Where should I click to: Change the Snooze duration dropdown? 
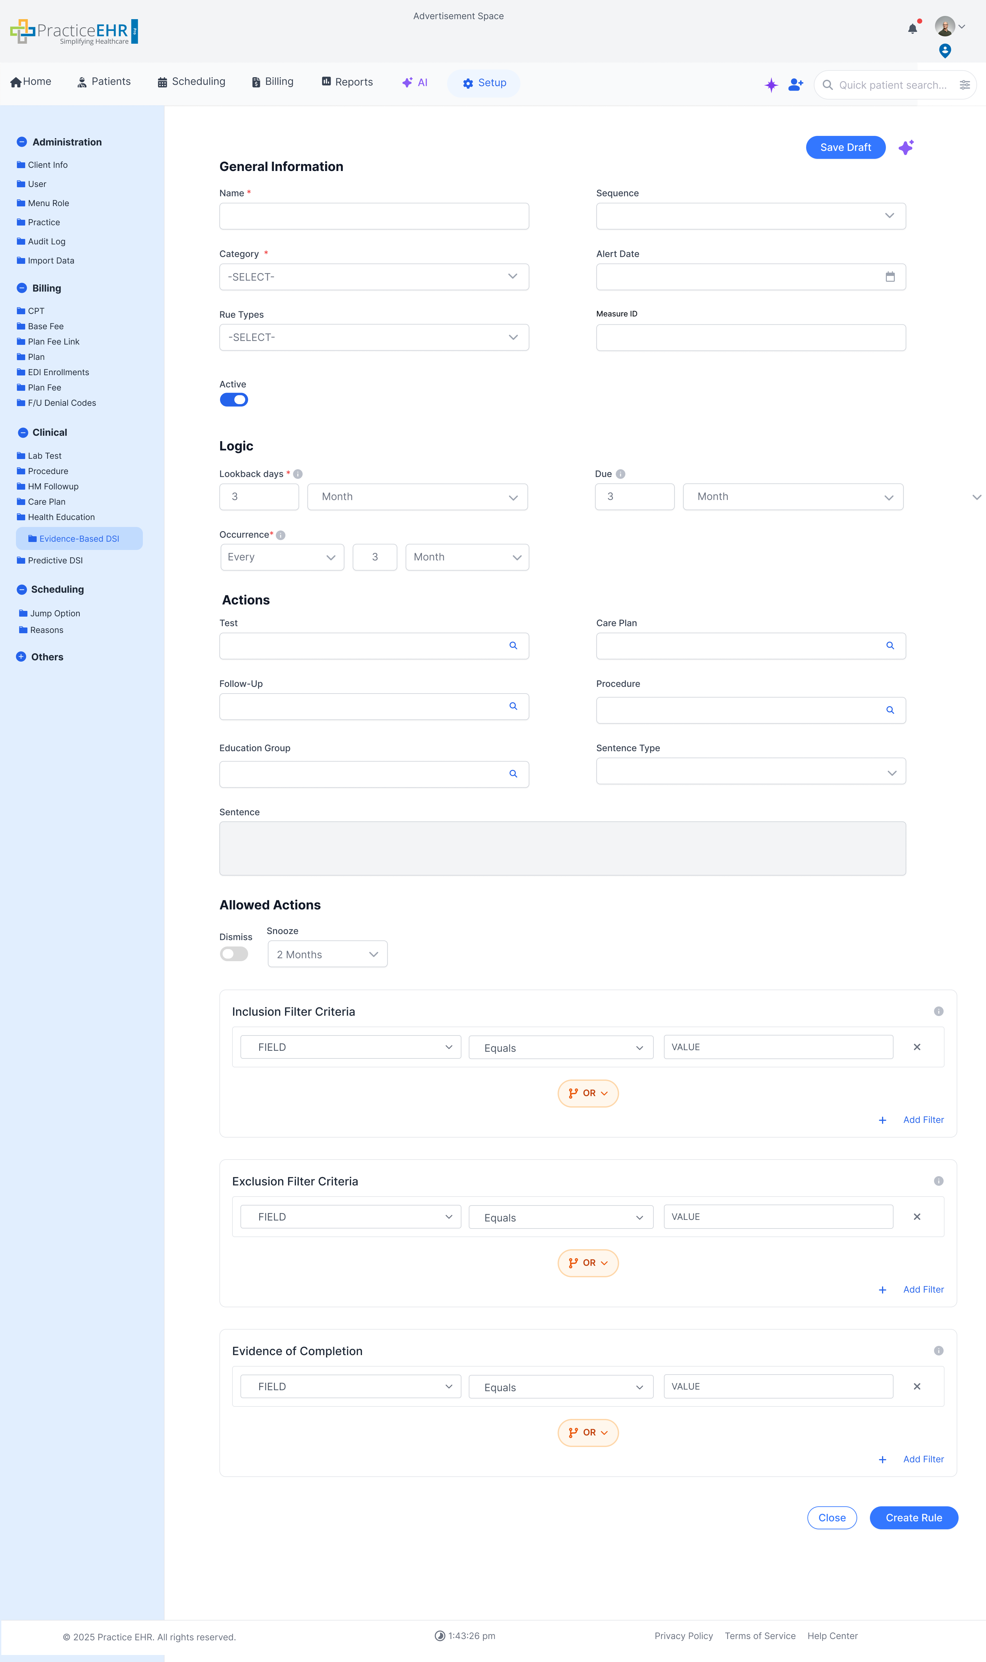(x=327, y=953)
